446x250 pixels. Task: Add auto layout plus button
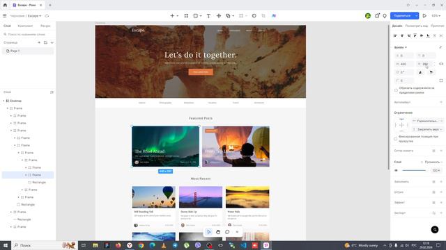pyautogui.click(x=441, y=102)
